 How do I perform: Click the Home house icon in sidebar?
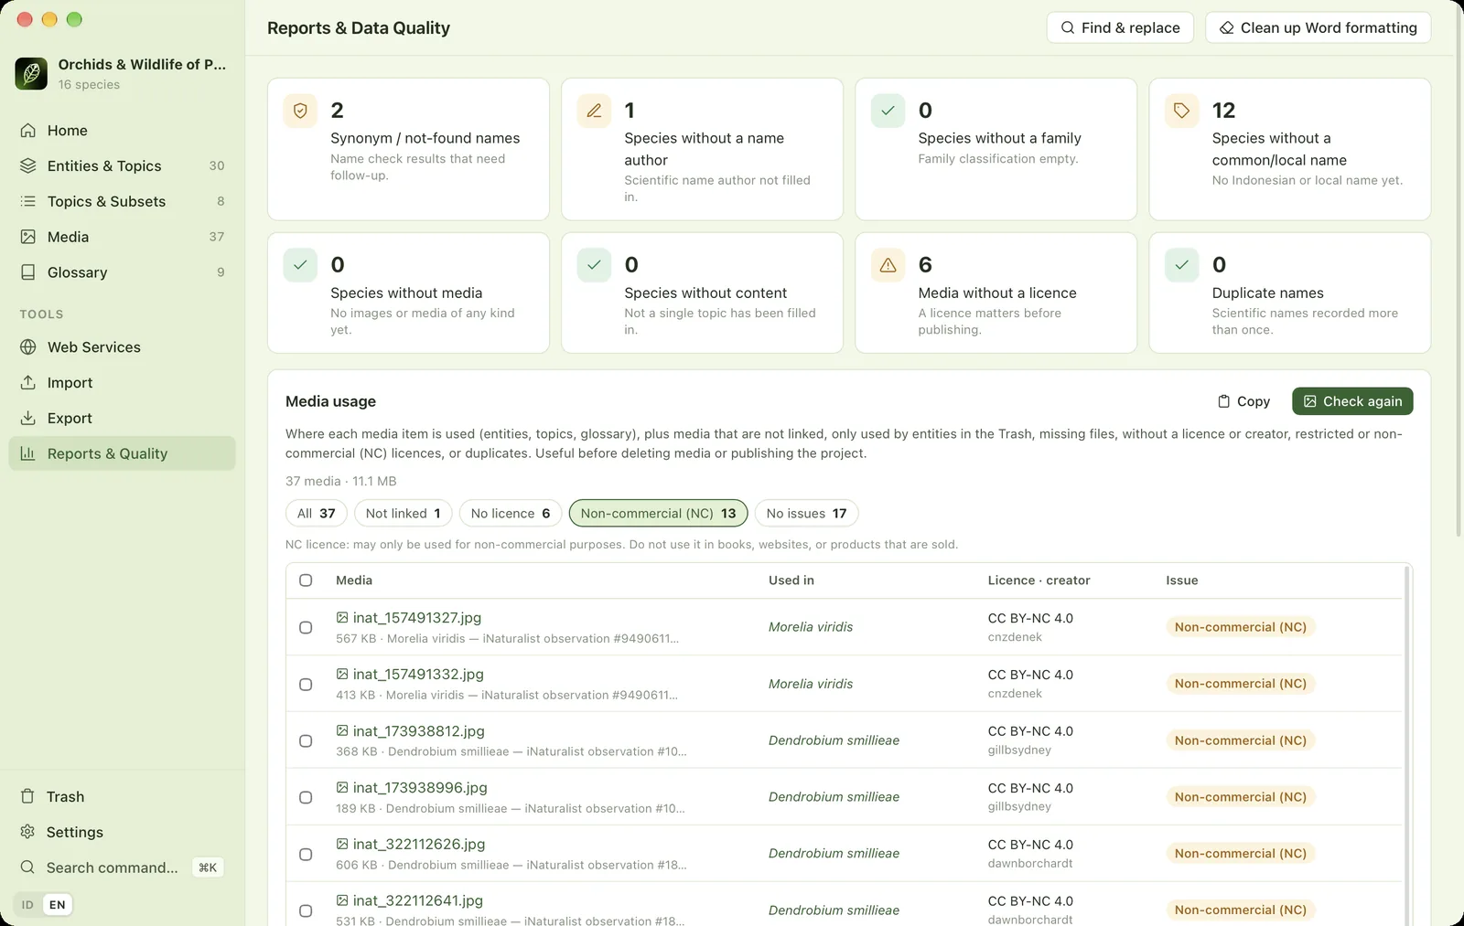[x=28, y=131]
